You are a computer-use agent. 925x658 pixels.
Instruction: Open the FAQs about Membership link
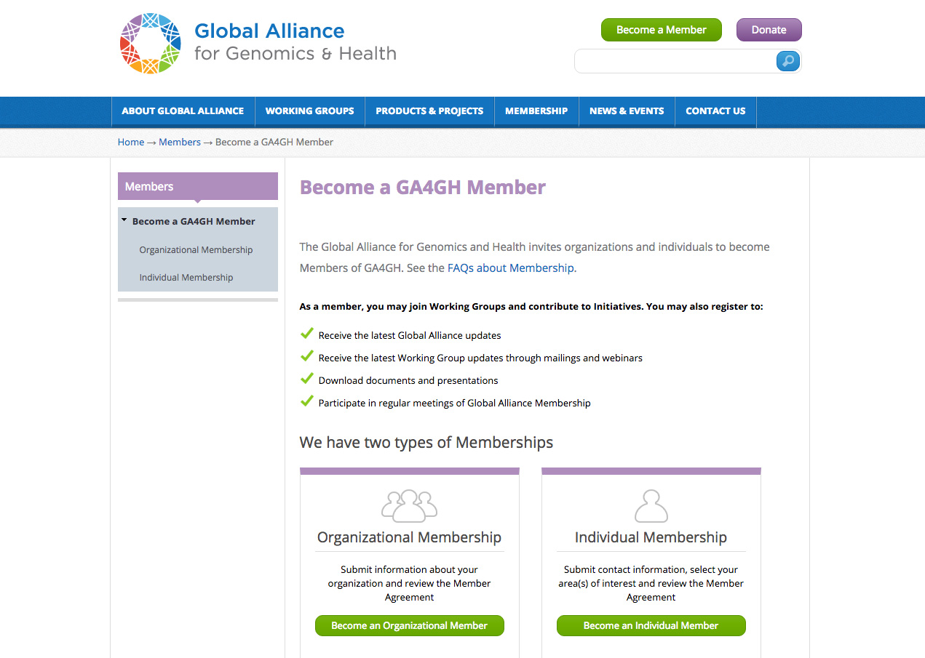pyautogui.click(x=510, y=268)
